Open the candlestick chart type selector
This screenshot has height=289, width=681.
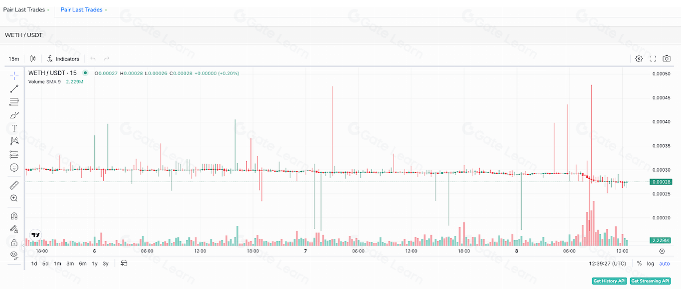[x=33, y=59]
